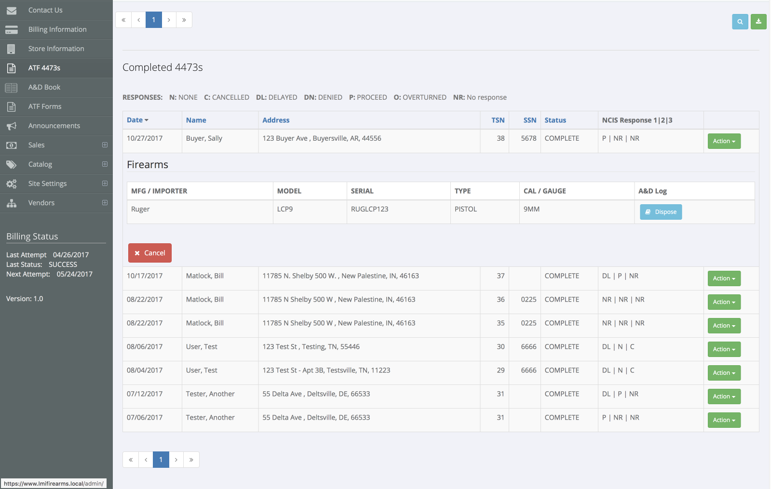The height and width of the screenshot is (489, 771).
Task: Click the green download icon button
Action: [x=758, y=22]
